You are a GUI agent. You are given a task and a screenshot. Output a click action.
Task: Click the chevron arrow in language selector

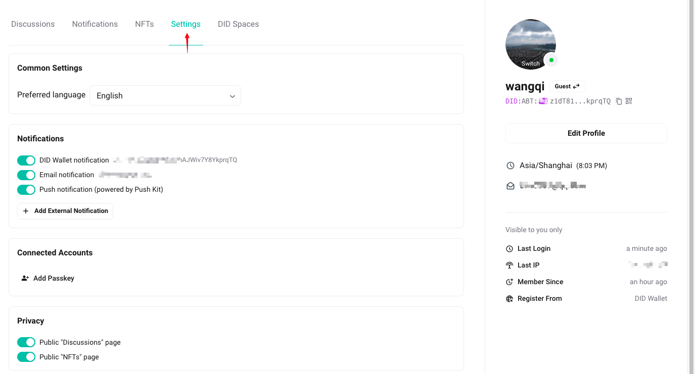(x=232, y=96)
